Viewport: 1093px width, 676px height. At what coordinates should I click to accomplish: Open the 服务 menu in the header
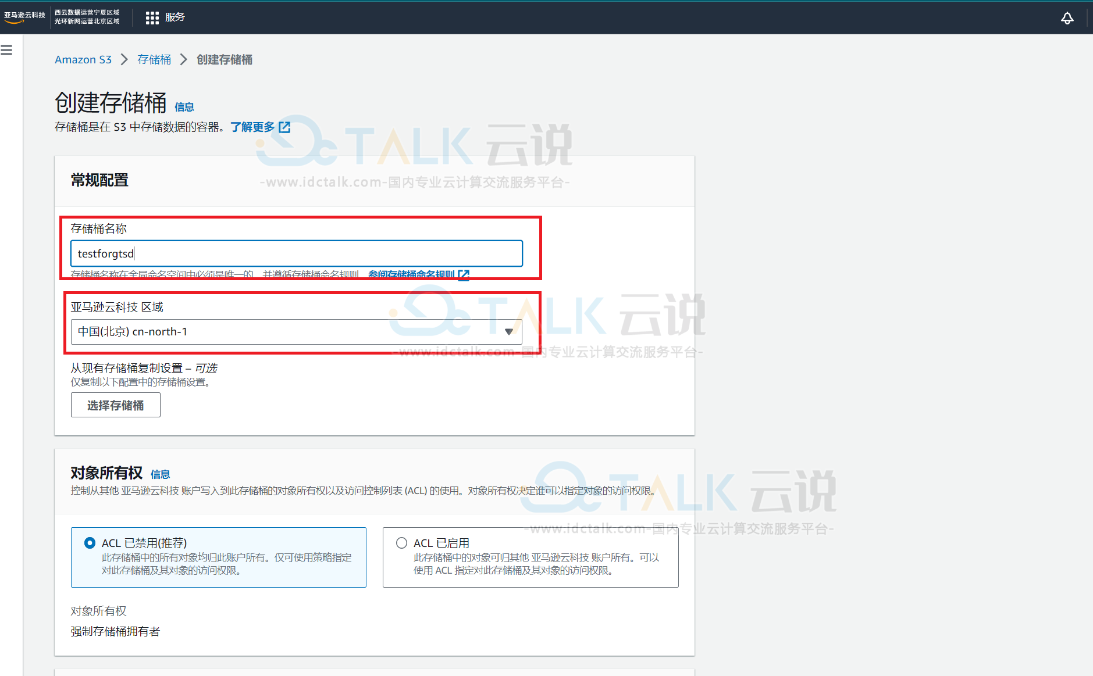tap(175, 17)
